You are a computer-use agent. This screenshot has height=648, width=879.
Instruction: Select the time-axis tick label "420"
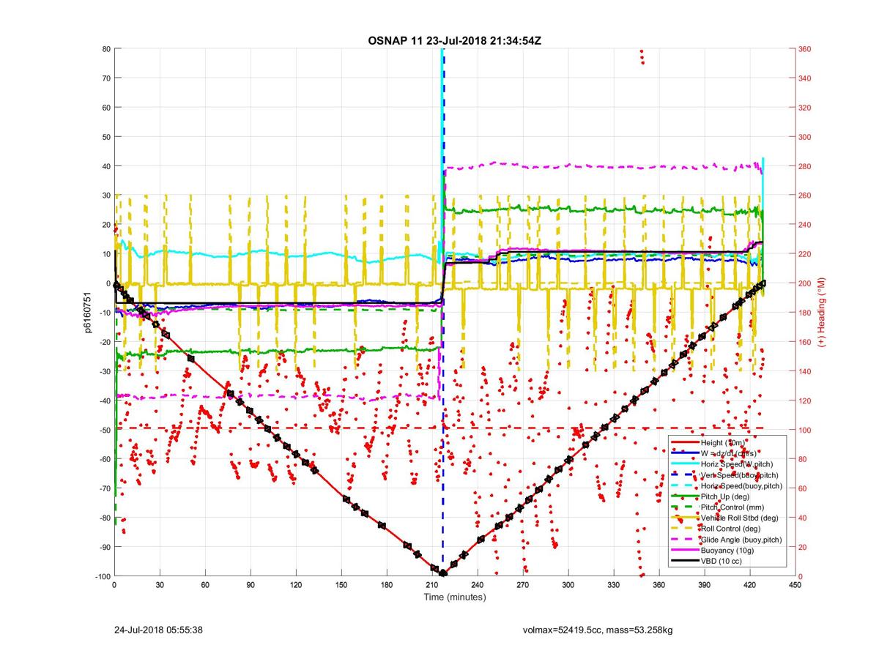point(749,585)
